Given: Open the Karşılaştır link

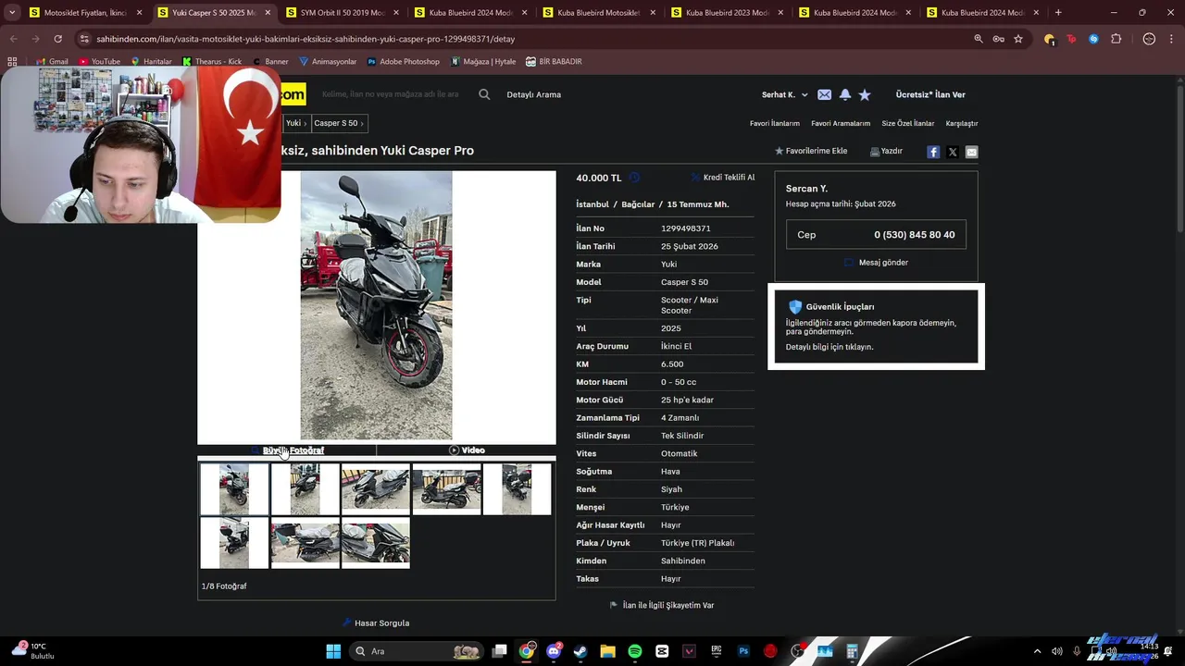Looking at the screenshot, I should [962, 123].
